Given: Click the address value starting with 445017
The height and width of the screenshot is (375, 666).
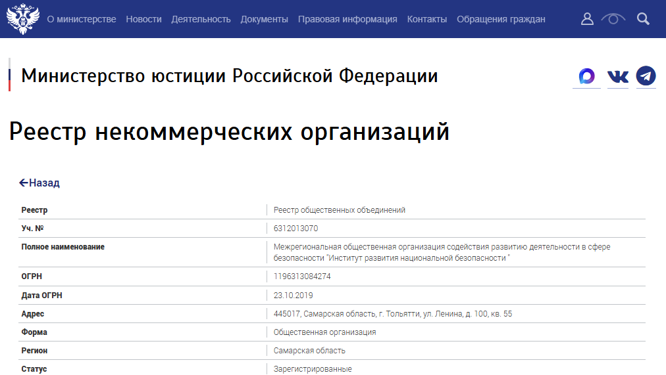Looking at the screenshot, I should [393, 314].
